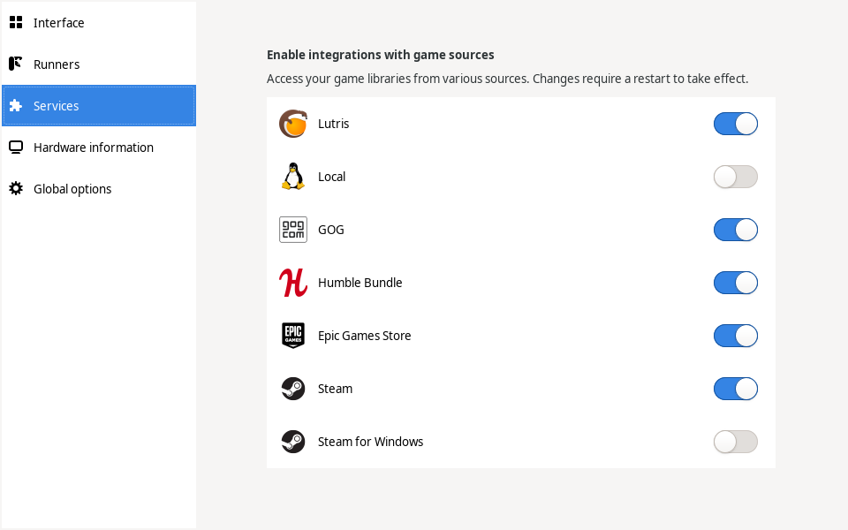
Task: Enable the Local game source
Action: [x=736, y=177]
